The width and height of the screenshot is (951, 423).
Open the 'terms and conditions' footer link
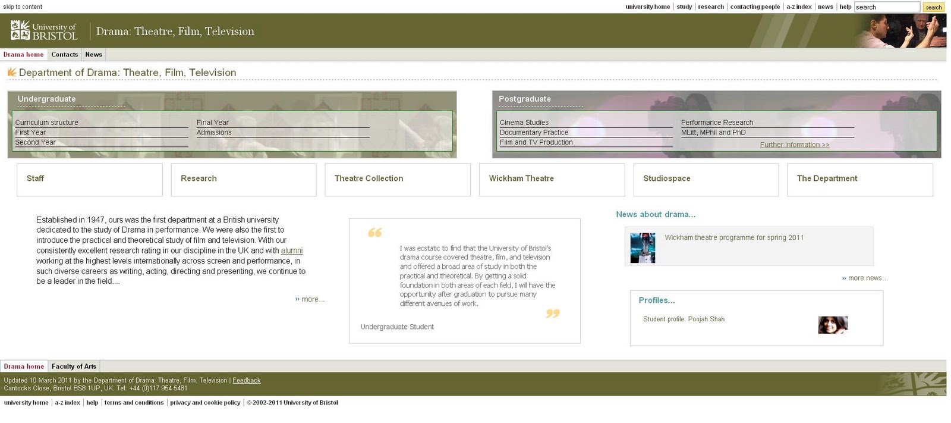134,403
